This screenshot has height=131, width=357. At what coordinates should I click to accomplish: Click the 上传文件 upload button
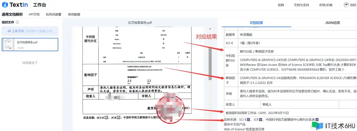click(30, 31)
